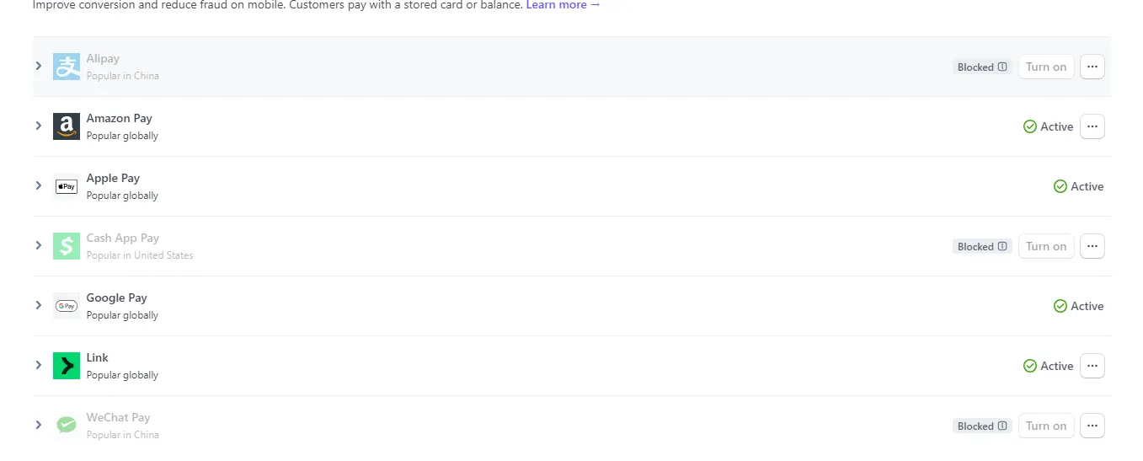
Task: Click the info icon in Alipay's Blocked badge
Action: (x=1002, y=67)
